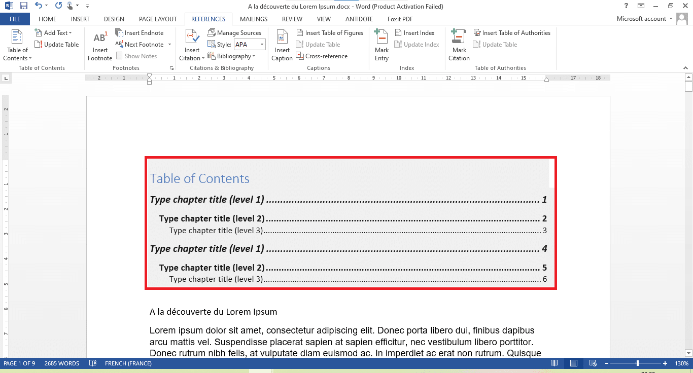Switch to the PAGE LAYOUT tab
This screenshot has height=373, width=693.
tap(158, 19)
